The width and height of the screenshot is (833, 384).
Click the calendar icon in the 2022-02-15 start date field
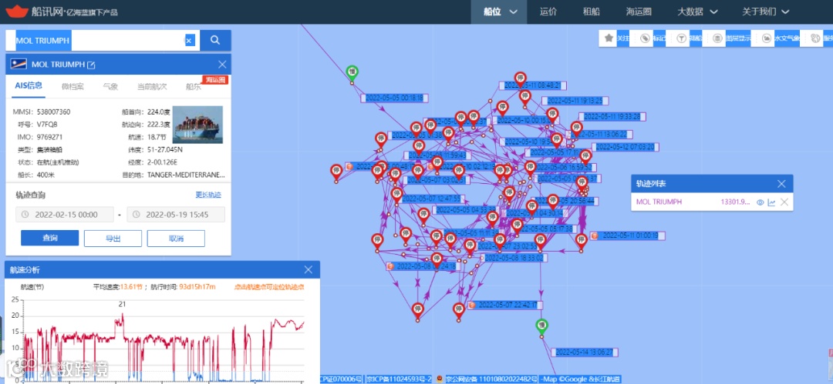[25, 215]
